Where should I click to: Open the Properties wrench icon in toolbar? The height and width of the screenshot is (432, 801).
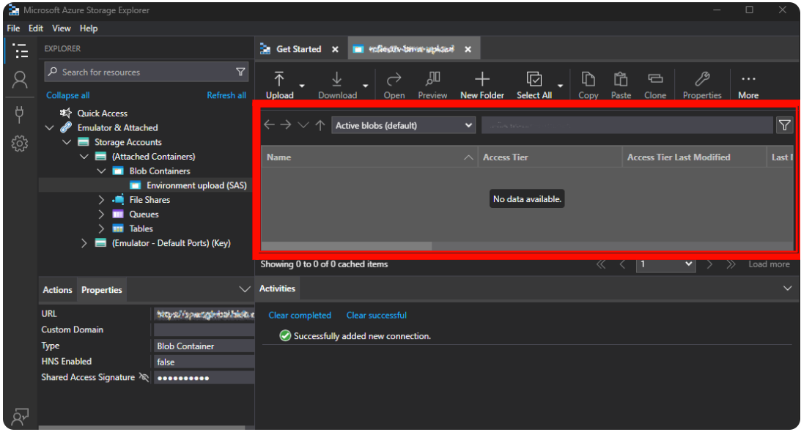pos(701,79)
